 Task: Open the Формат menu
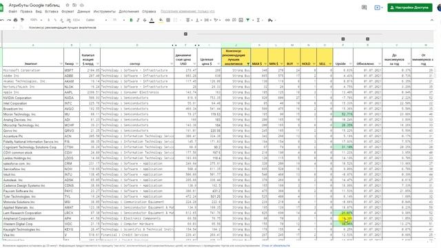pos(68,12)
